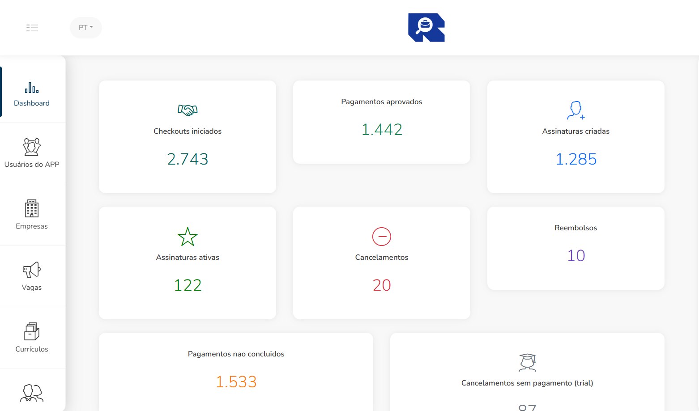The height and width of the screenshot is (411, 699).
Task: Open the Empresas menu label
Action: point(32,226)
